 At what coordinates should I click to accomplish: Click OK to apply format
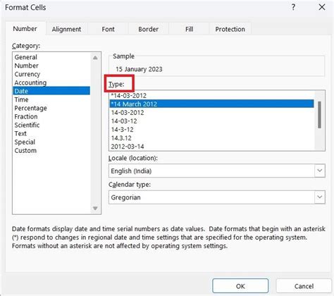coord(240,286)
